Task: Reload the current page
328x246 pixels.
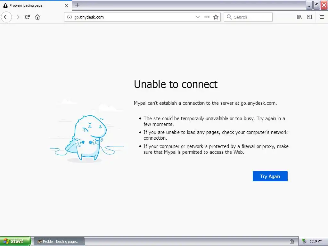Action: [x=28, y=17]
